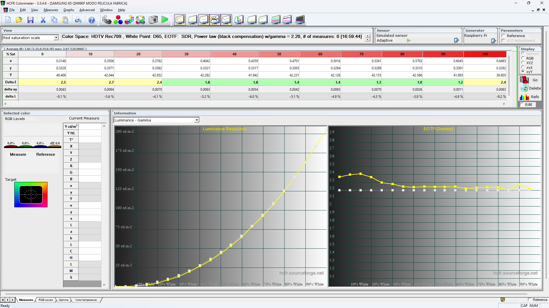This screenshot has width=549, height=308.
Task: Open the Advanced menu
Action: (87, 10)
